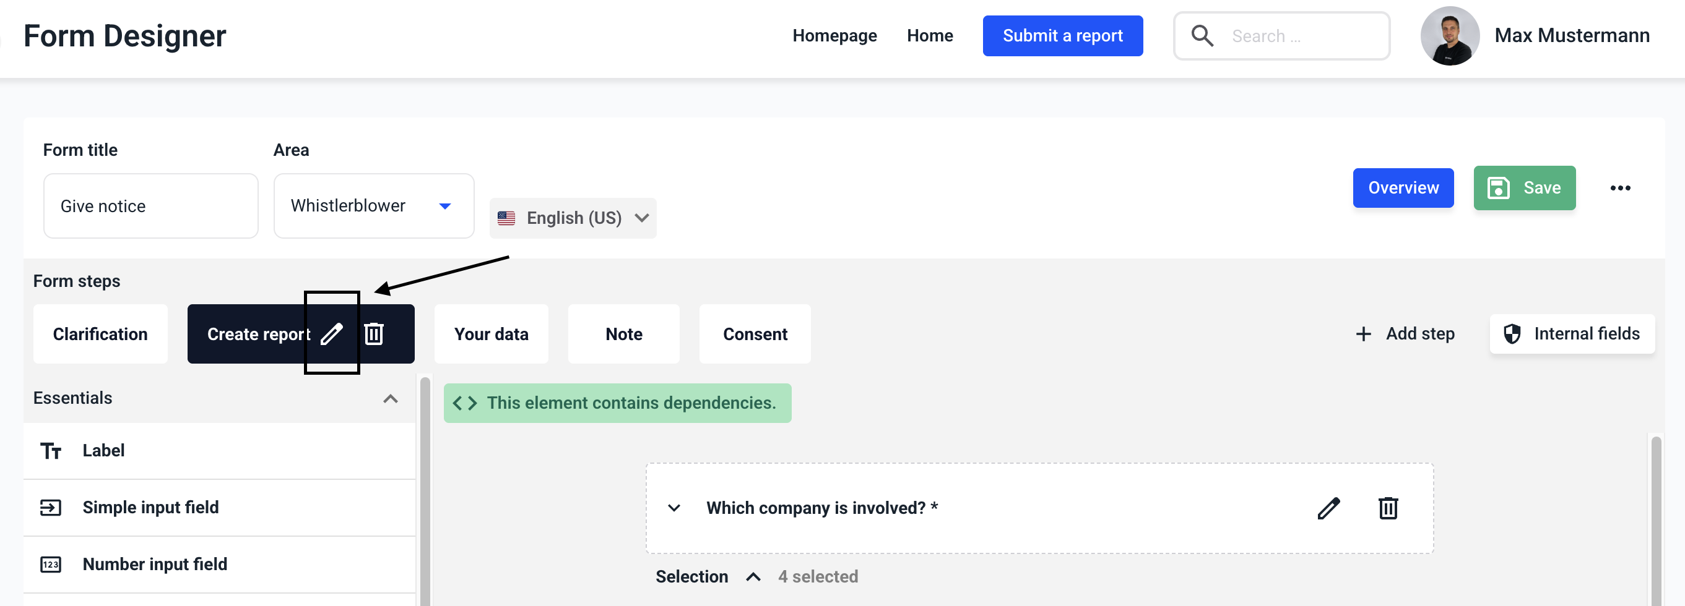Open the Consent form step
1685x606 pixels.
(754, 334)
